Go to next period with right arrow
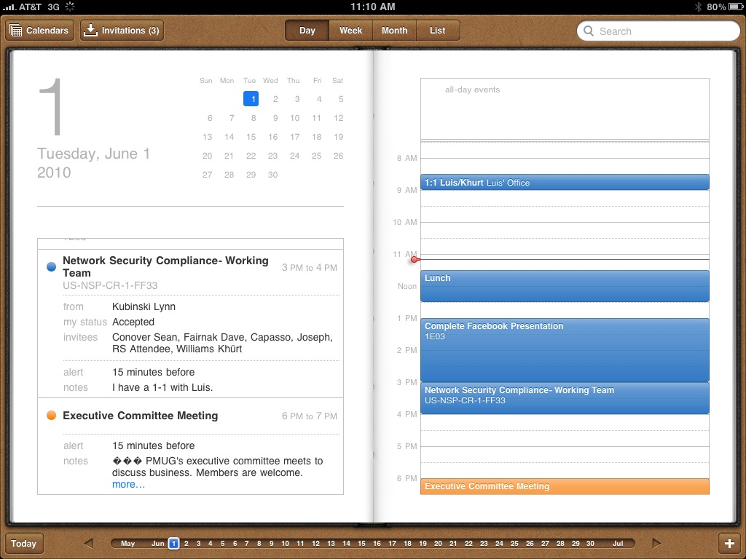The width and height of the screenshot is (746, 559). 656,543
